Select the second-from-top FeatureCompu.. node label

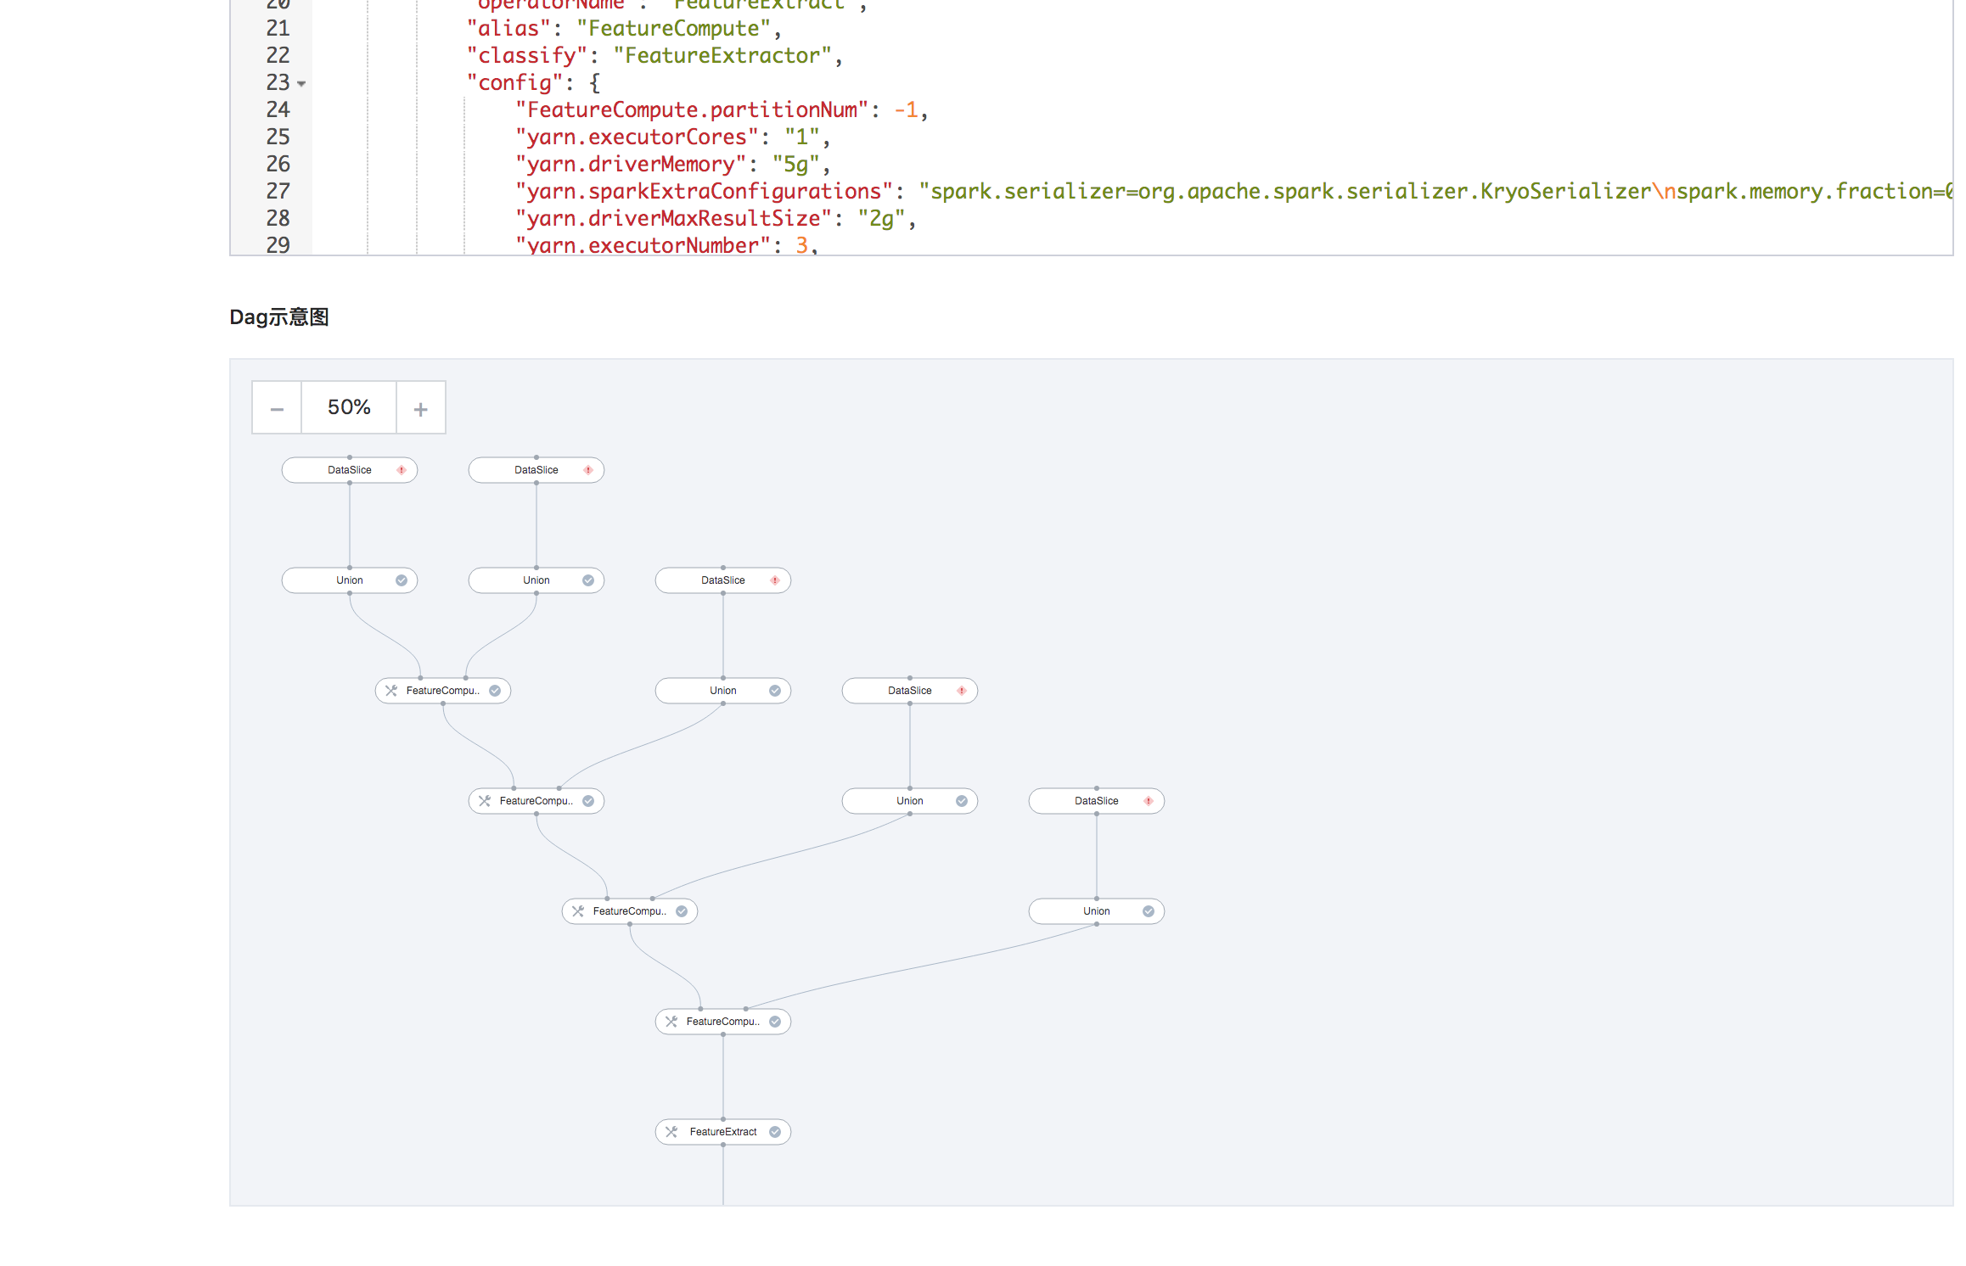(x=536, y=801)
